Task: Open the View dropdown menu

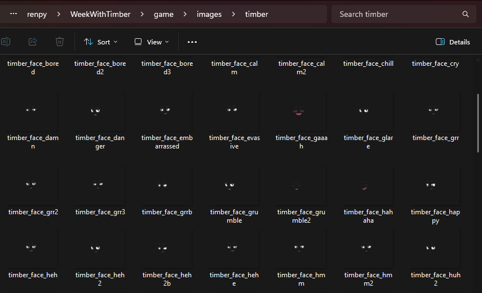Action: tap(152, 42)
